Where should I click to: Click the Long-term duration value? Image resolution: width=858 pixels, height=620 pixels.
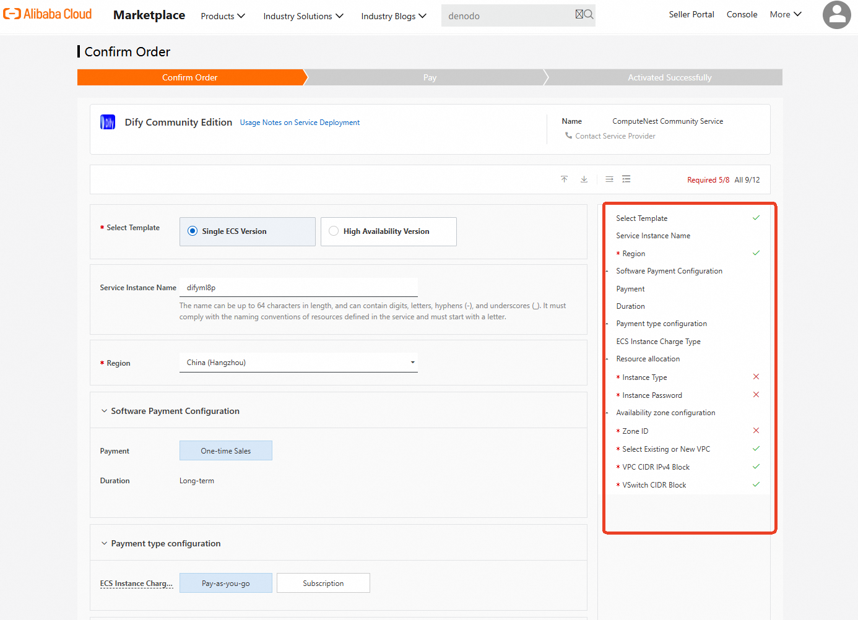pos(197,481)
